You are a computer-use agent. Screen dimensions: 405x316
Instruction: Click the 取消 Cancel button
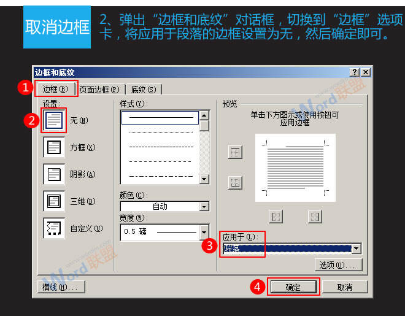click(x=345, y=287)
